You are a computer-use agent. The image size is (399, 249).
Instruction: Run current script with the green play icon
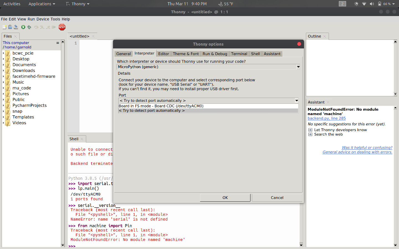pyautogui.click(x=23, y=27)
